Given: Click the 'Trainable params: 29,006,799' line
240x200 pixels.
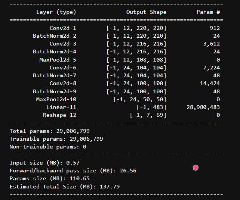Looking at the screenshot, I should (x=56, y=139).
